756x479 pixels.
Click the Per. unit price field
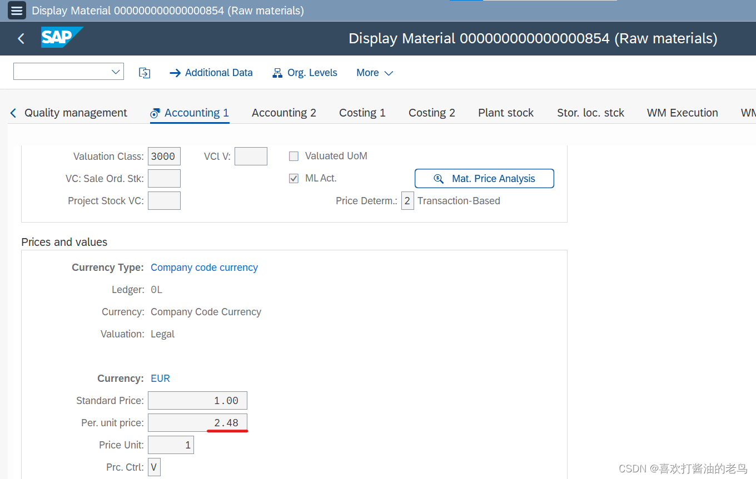pos(197,422)
